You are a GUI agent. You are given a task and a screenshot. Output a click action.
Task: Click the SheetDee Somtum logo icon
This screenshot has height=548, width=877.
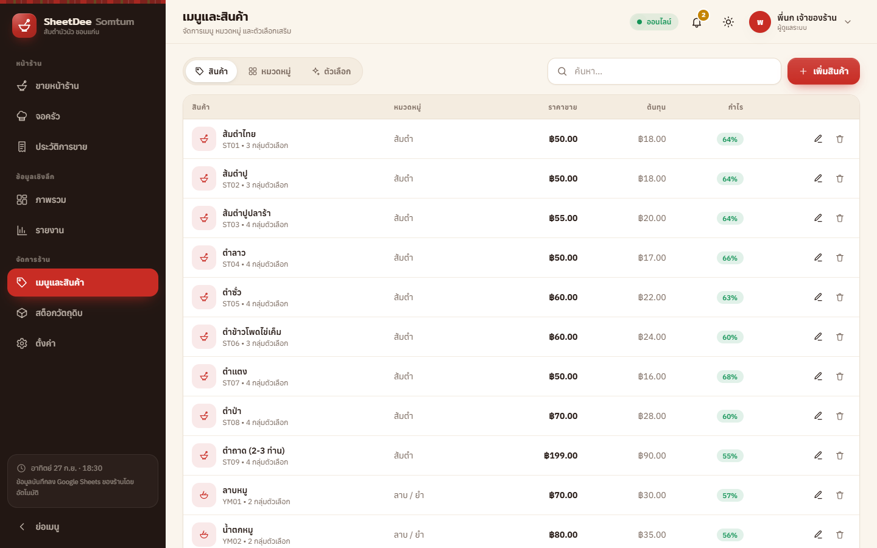24,26
